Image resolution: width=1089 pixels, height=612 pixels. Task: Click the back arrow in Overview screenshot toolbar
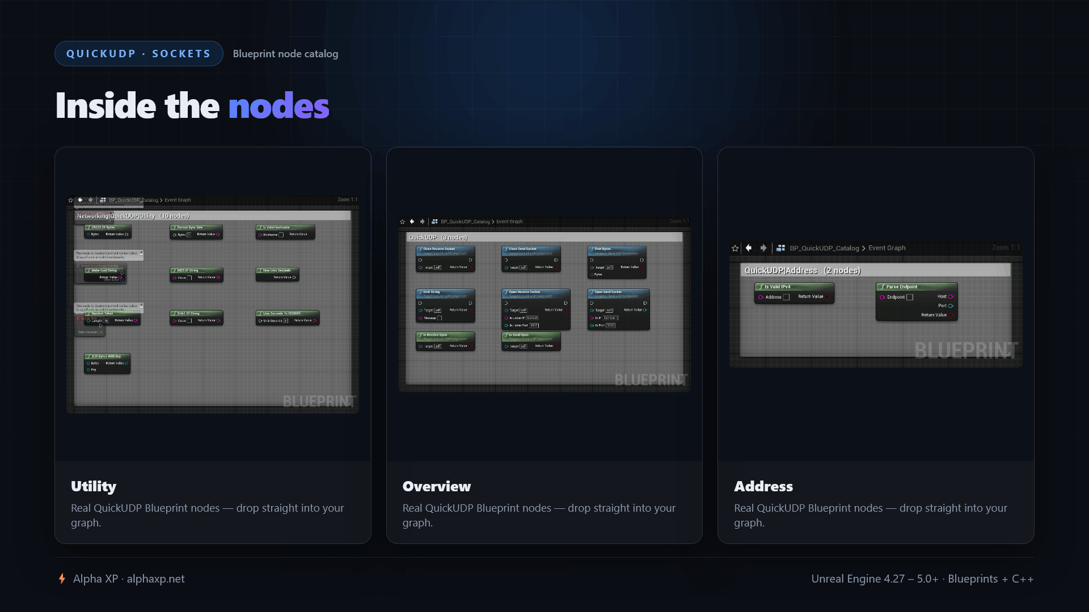coord(412,222)
